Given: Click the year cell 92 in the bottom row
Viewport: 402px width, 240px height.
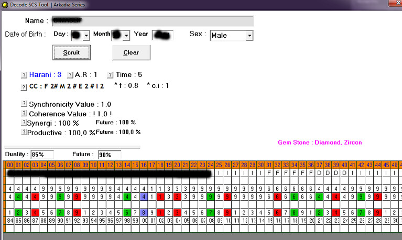Looking at the screenshot, I should coord(77,221).
